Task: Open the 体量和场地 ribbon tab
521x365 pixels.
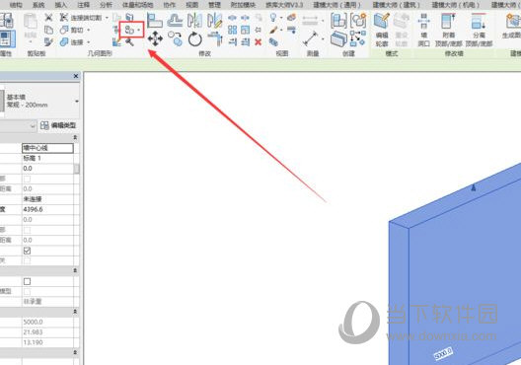Action: [137, 5]
